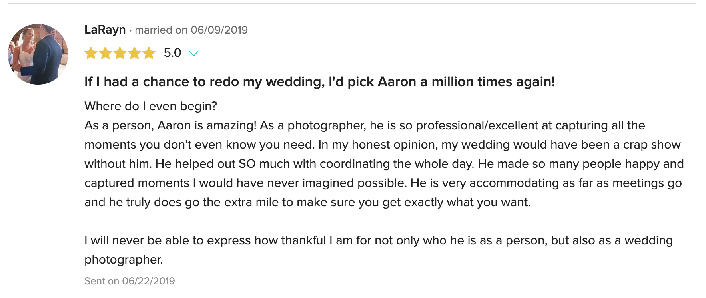The image size is (706, 298).
Task: Click the 'Where do I even begin?' line
Action: click(151, 106)
